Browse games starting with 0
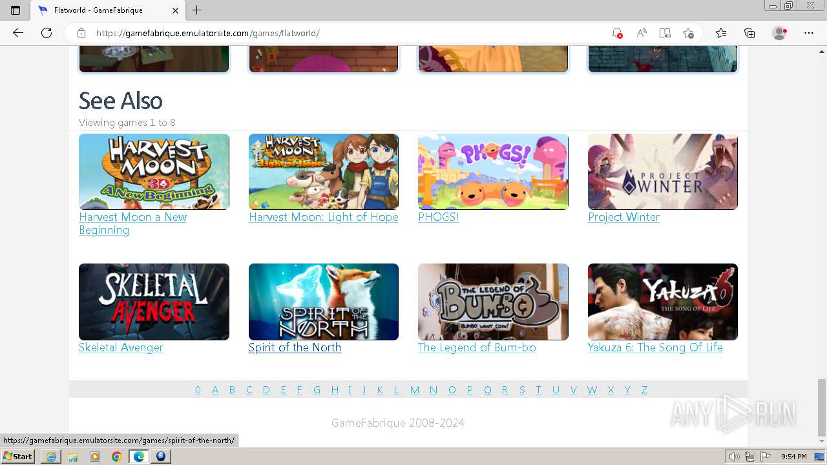The width and height of the screenshot is (827, 465). 198,389
